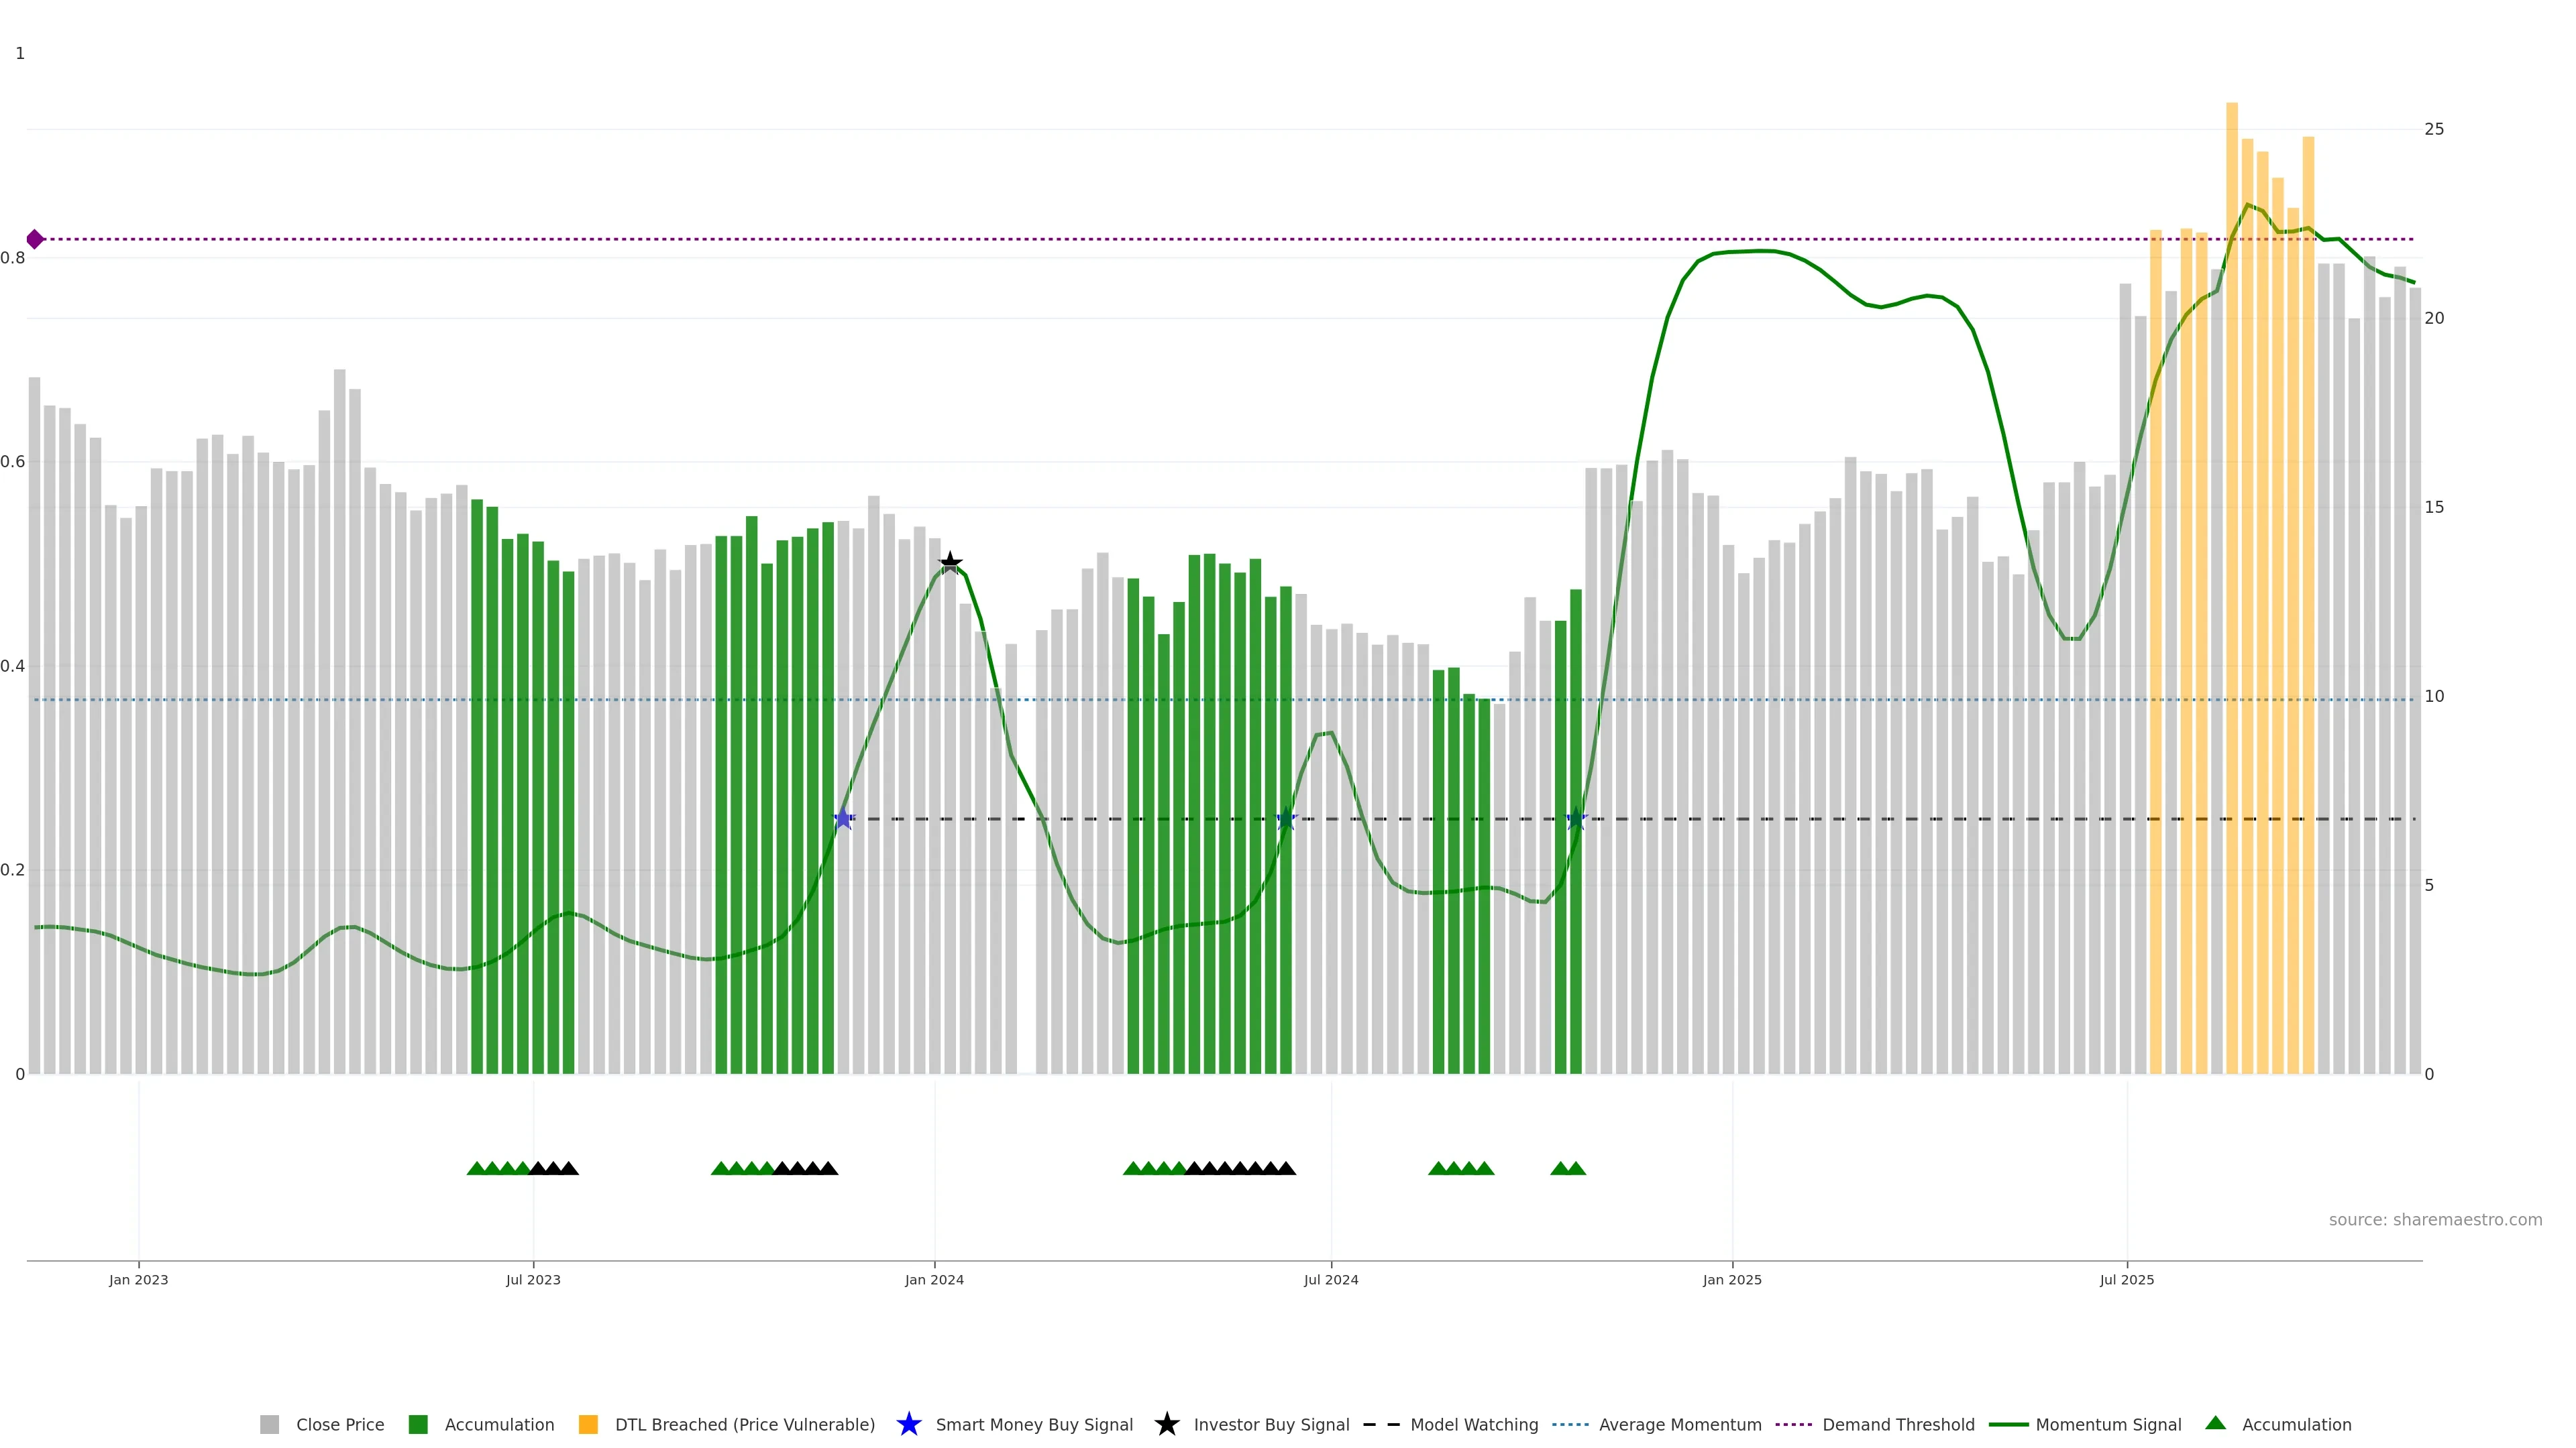Toggle the Average Momentum legend entry

point(1680,1425)
